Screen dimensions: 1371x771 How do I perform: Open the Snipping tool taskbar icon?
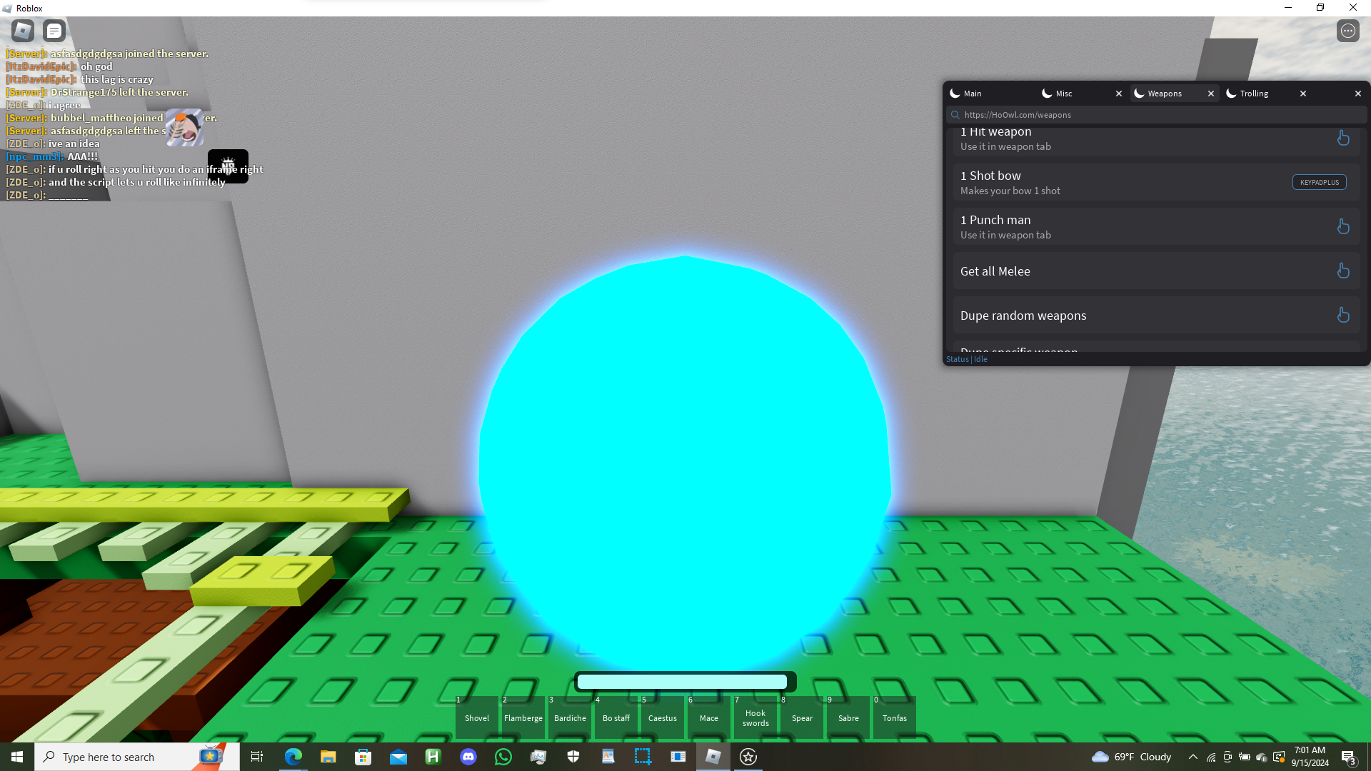[x=643, y=757]
